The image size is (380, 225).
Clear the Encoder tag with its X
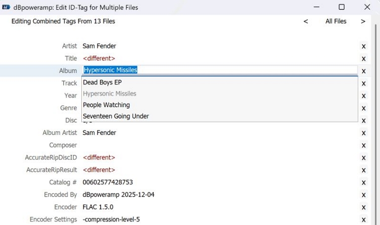pyautogui.click(x=363, y=207)
